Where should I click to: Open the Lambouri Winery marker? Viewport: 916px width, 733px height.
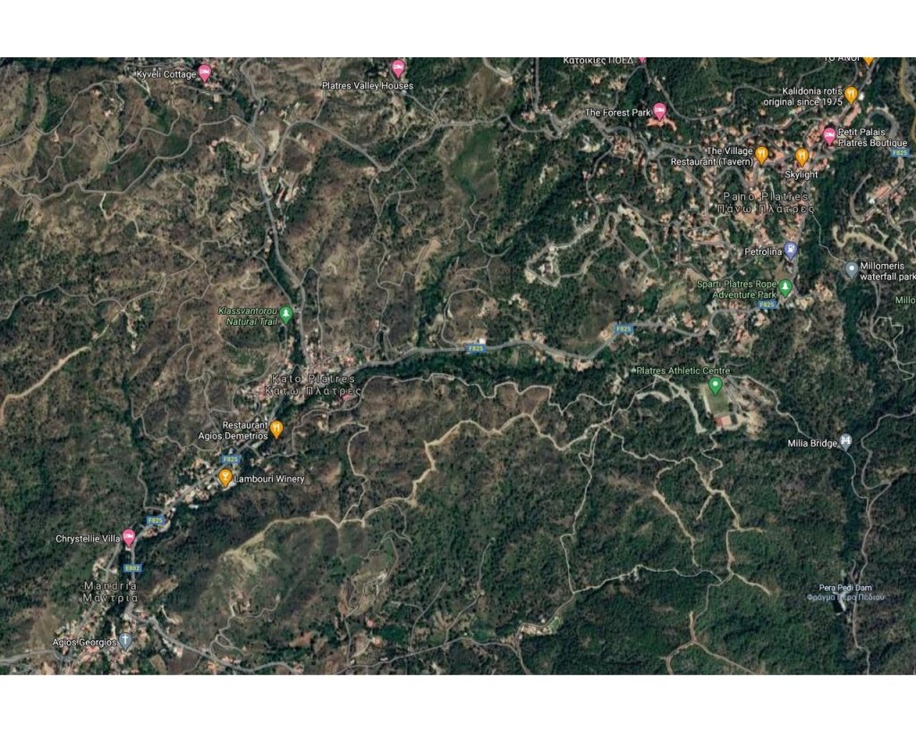pyautogui.click(x=225, y=477)
